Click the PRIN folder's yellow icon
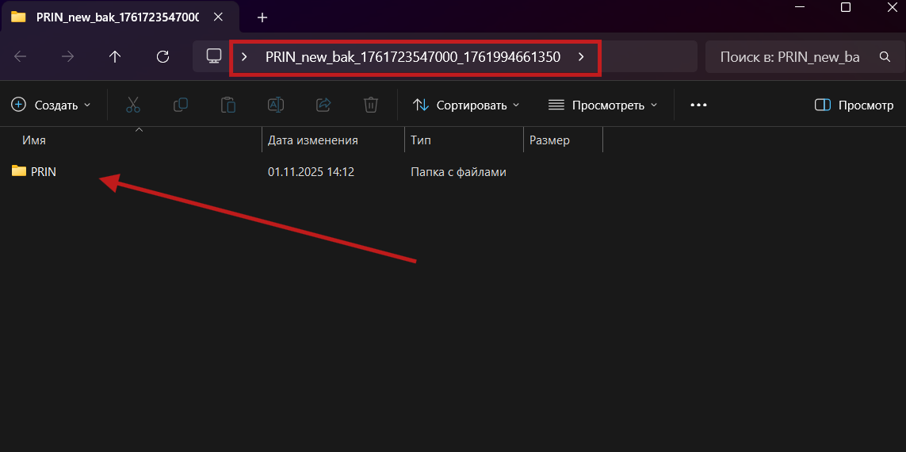The width and height of the screenshot is (906, 452). pos(19,171)
